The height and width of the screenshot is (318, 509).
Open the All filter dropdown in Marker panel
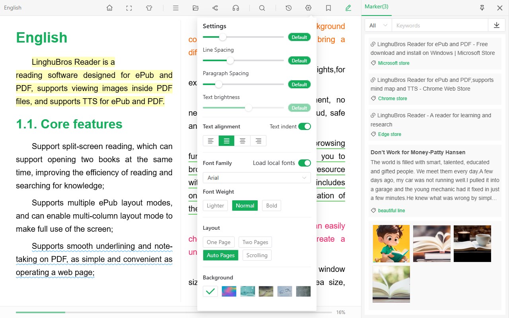coord(378,25)
